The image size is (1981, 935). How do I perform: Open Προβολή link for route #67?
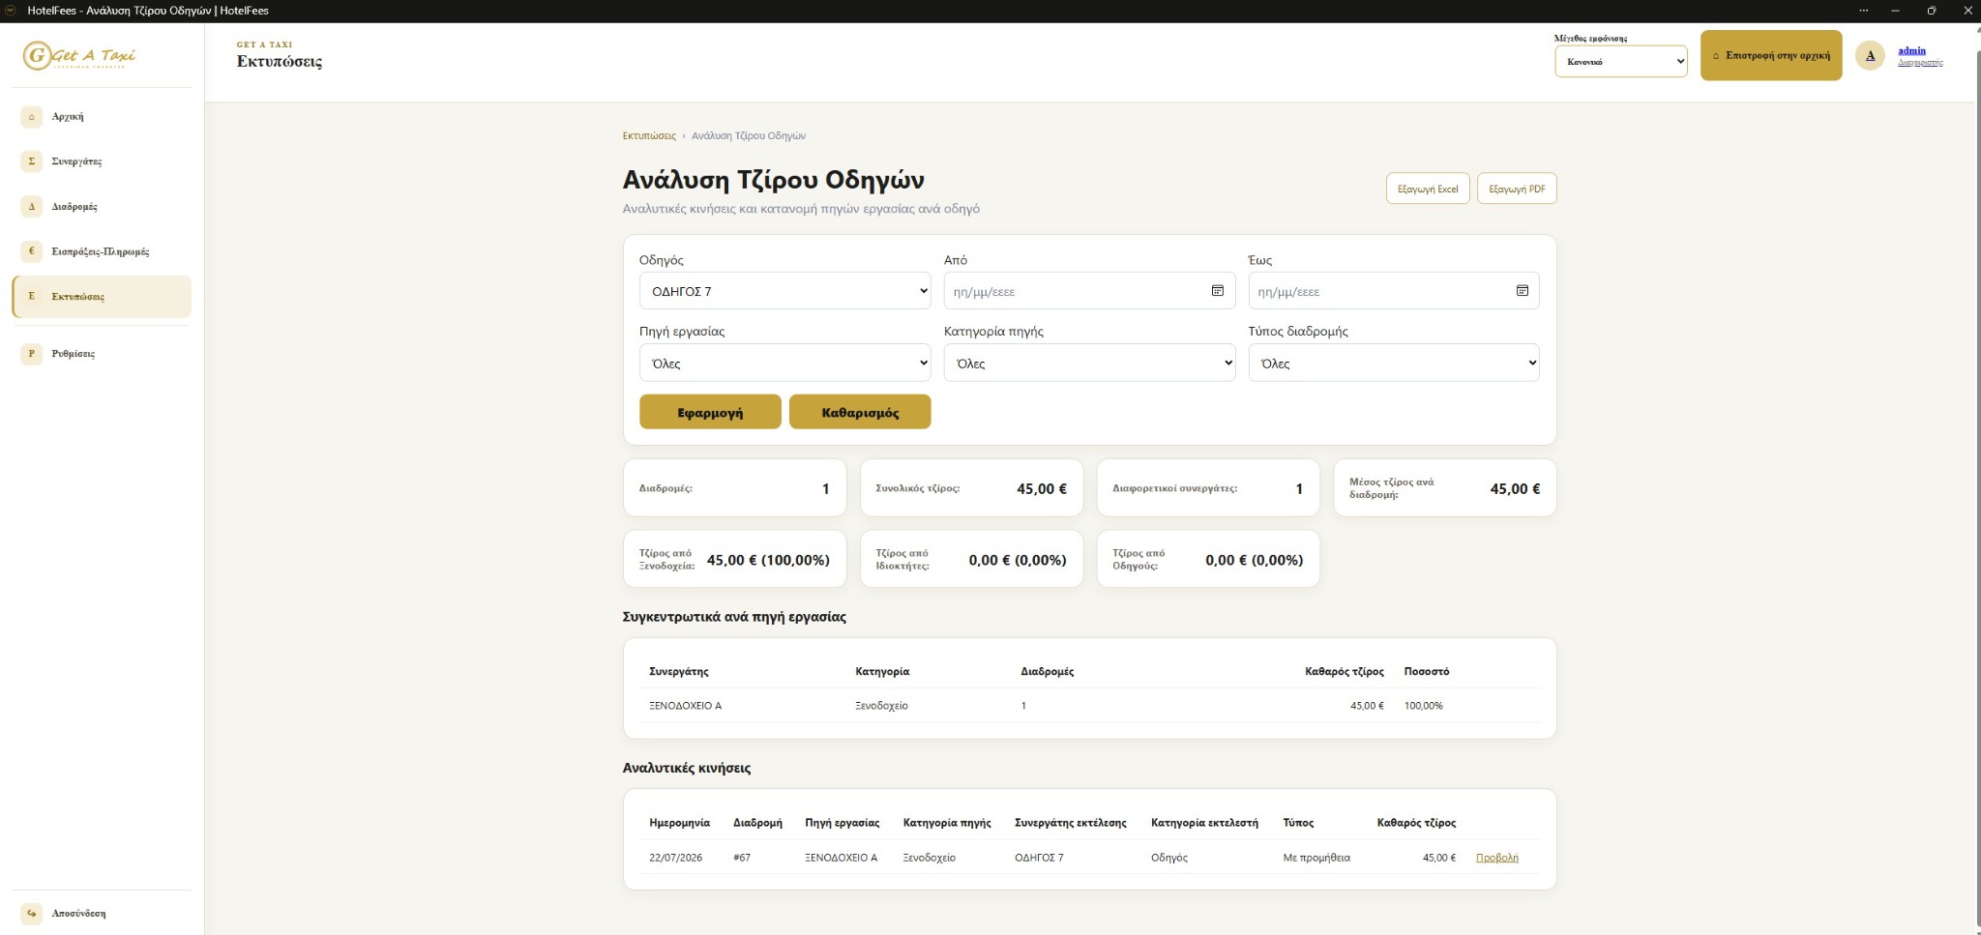coord(1496,858)
